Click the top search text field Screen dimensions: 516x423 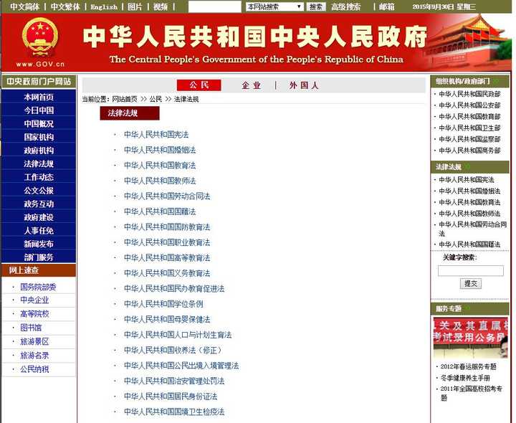(x=214, y=6)
